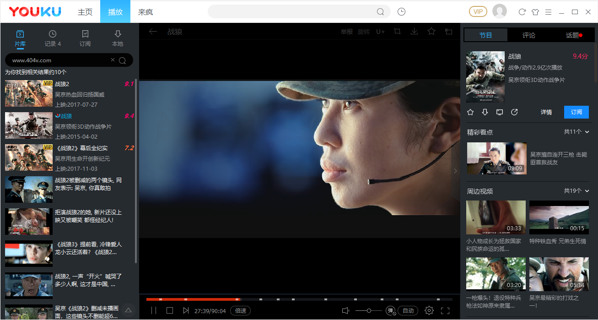Click the download icon above the video
598x320 pixels.
click(x=414, y=32)
